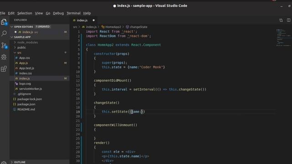
Task: Expand the node_modules folder
Action: (15, 42)
